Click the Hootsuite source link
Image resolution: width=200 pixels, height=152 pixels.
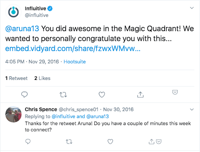(75, 62)
